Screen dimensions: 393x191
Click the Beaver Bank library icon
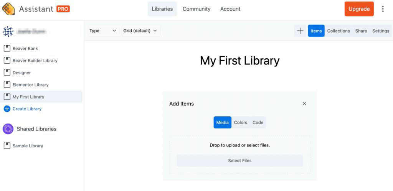7,48
